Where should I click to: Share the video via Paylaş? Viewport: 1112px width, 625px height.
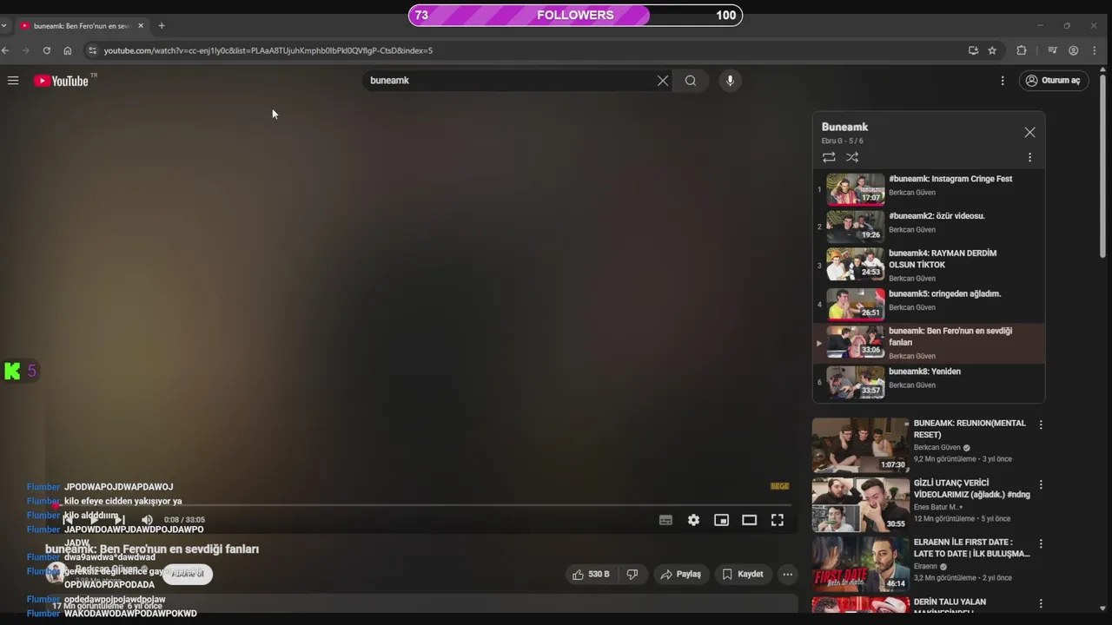tap(680, 574)
